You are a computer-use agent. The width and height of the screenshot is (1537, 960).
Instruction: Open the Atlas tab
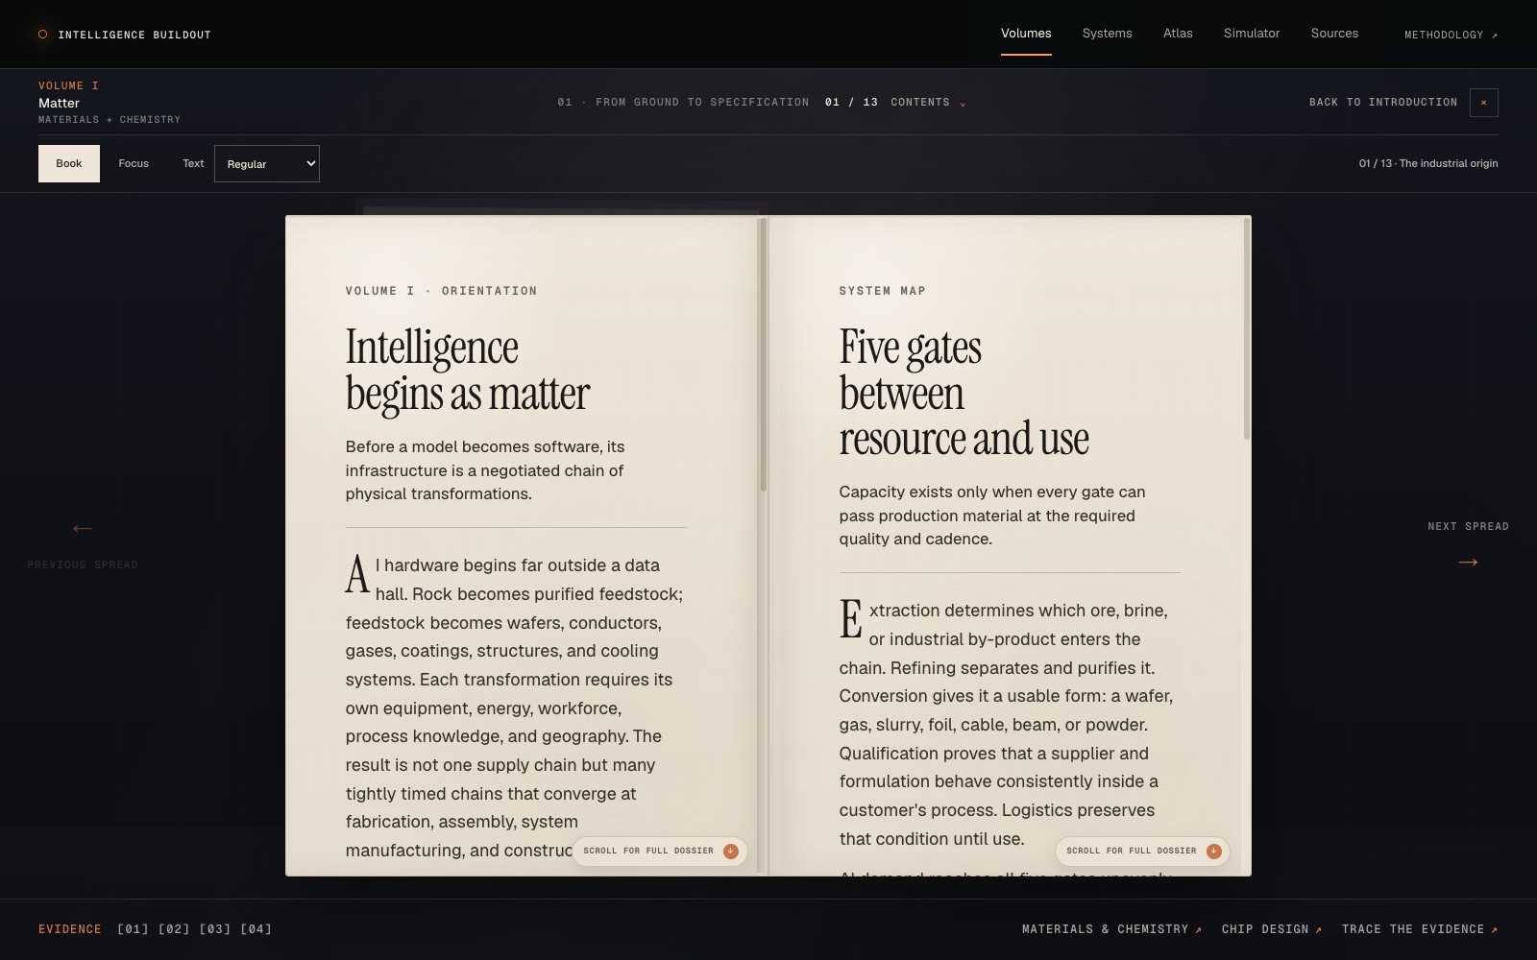pos(1178,34)
